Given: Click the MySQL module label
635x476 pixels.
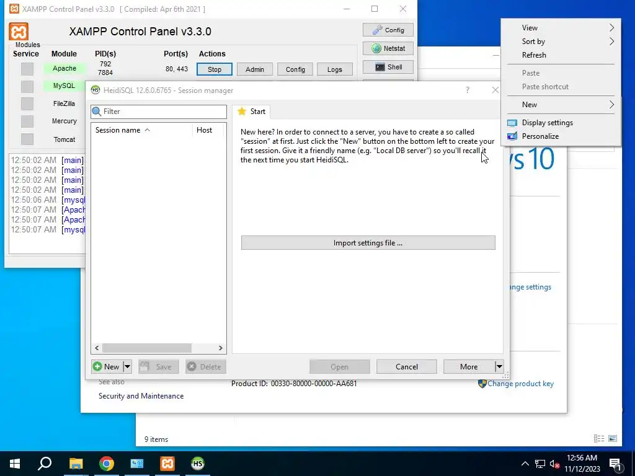Looking at the screenshot, I should [x=64, y=86].
